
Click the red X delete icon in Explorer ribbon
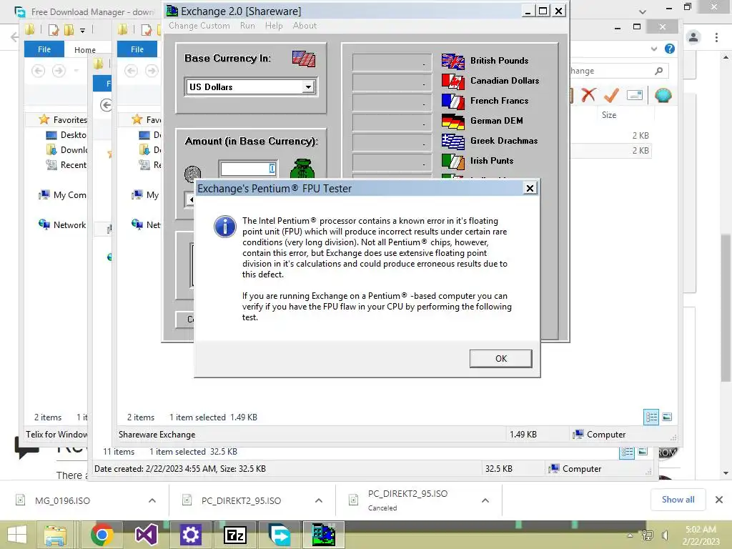click(x=588, y=95)
